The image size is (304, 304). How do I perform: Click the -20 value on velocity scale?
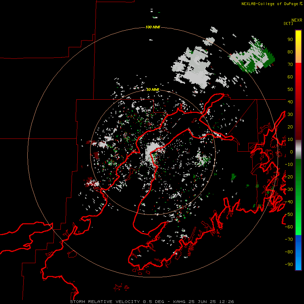coord(289,177)
